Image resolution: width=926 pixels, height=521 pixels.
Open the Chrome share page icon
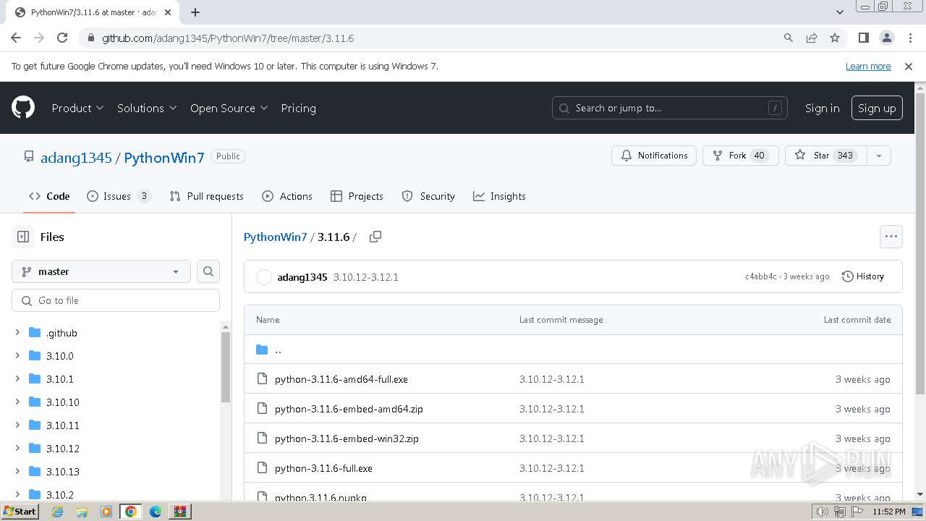(812, 38)
